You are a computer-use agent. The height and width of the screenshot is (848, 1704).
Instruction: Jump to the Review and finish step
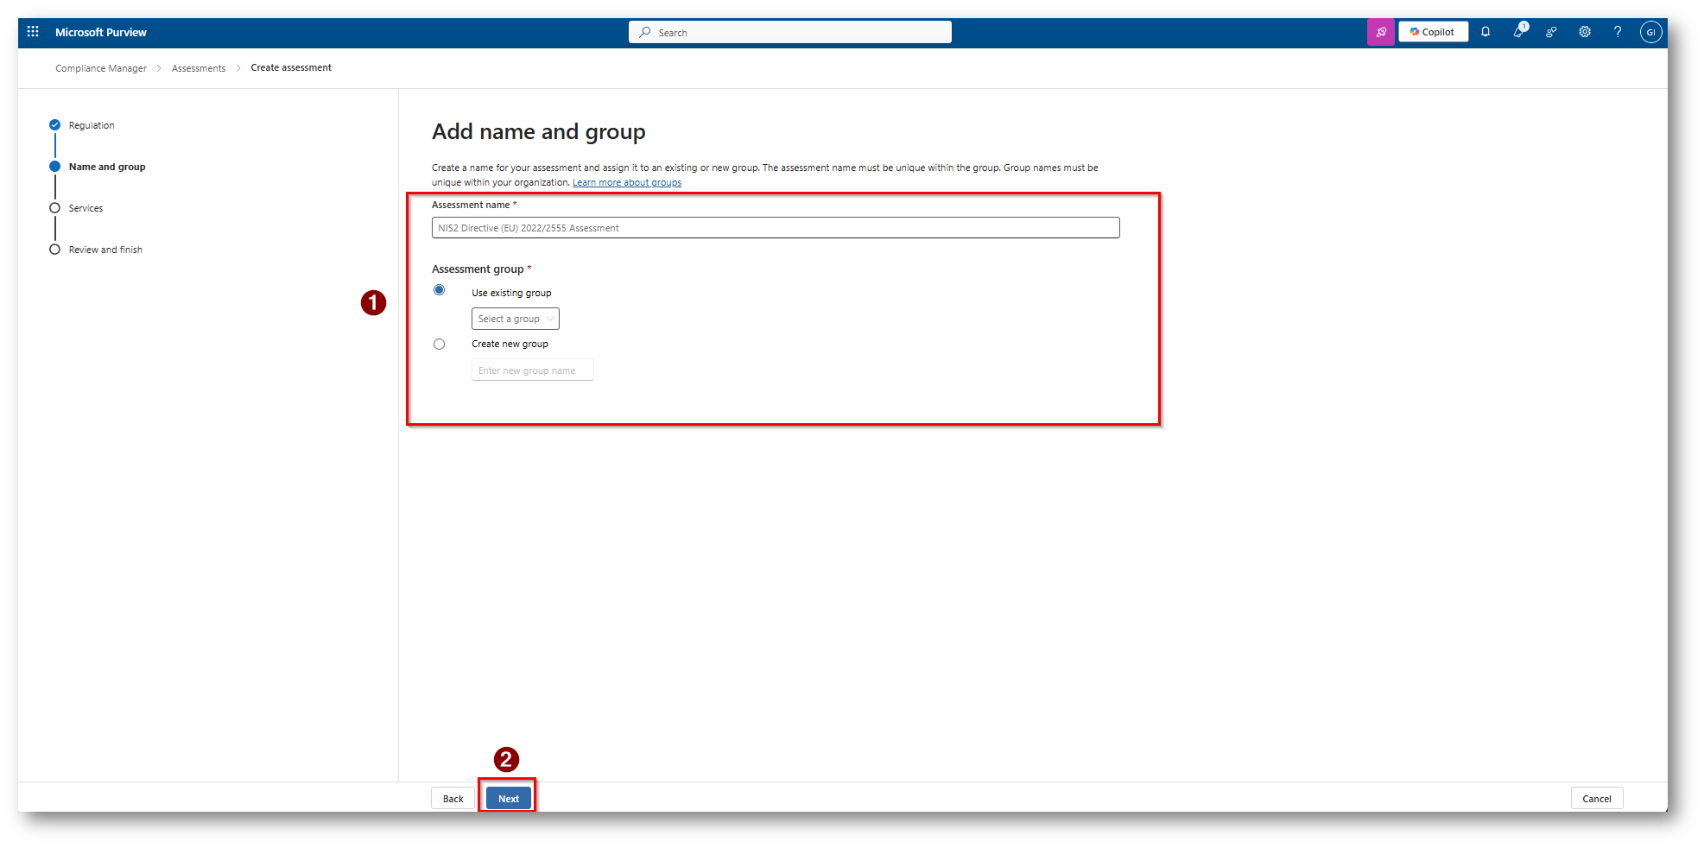tap(96, 250)
